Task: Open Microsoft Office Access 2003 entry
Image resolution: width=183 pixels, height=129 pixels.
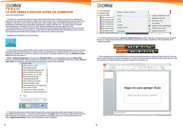Action: point(31,75)
